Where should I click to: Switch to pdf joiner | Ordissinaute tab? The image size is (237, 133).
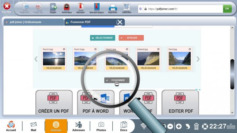(x=34, y=22)
